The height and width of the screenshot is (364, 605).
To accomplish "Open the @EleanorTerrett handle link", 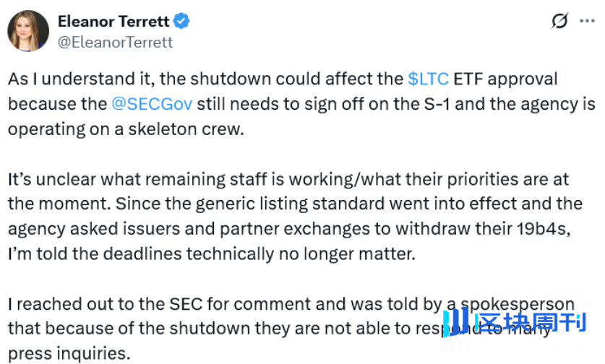I will pos(115,42).
